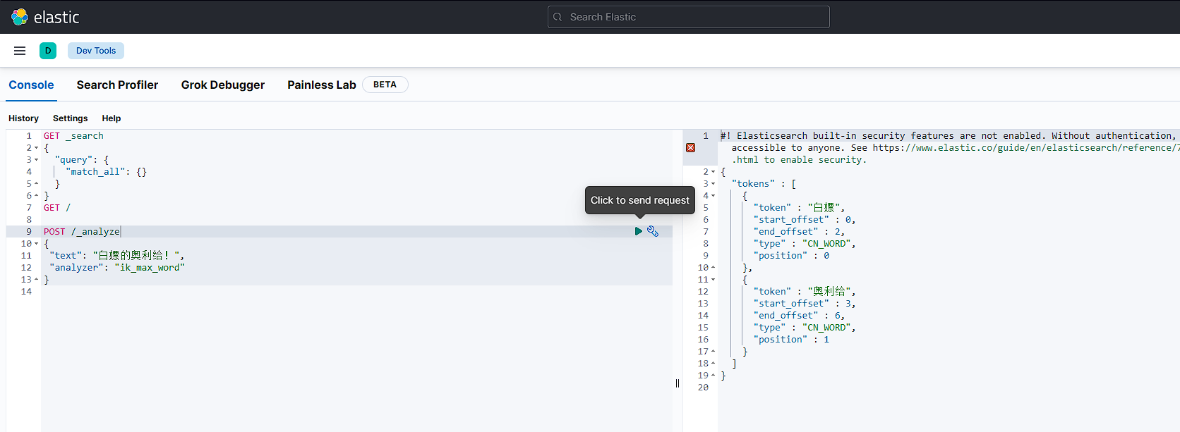Toggle fold marker at output line 18
The height and width of the screenshot is (432, 1180).
pos(714,364)
